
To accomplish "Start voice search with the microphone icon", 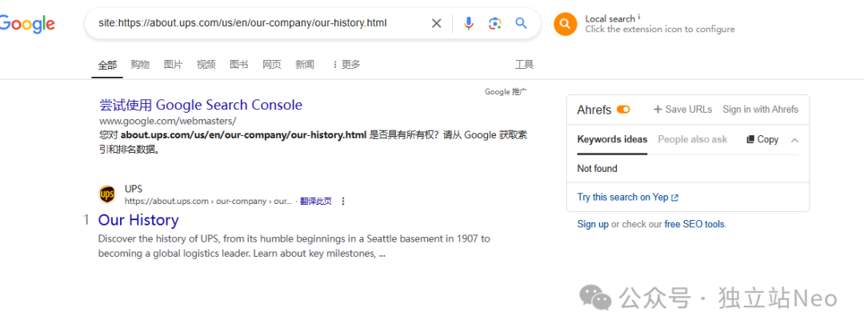I will [x=468, y=23].
